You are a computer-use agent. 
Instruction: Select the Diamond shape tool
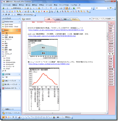tap(46, 117)
